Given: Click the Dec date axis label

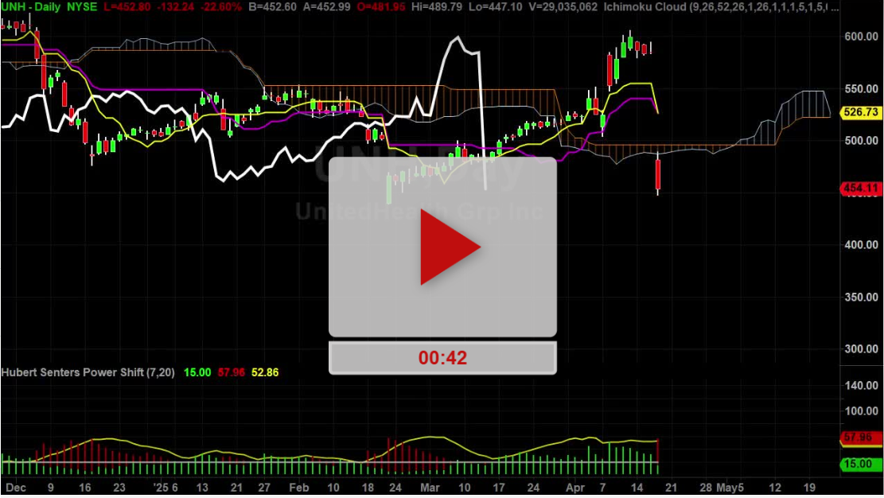Looking at the screenshot, I should pyautogui.click(x=16, y=488).
